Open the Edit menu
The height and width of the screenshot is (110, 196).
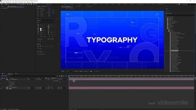pyautogui.click(x=4, y=2)
